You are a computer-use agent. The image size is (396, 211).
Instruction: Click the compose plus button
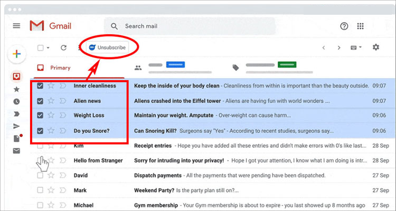point(17,54)
